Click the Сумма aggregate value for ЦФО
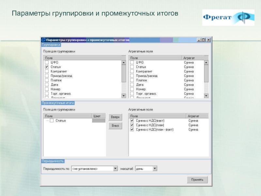The height and width of the screenshot is (196, 261). [x=189, y=62]
